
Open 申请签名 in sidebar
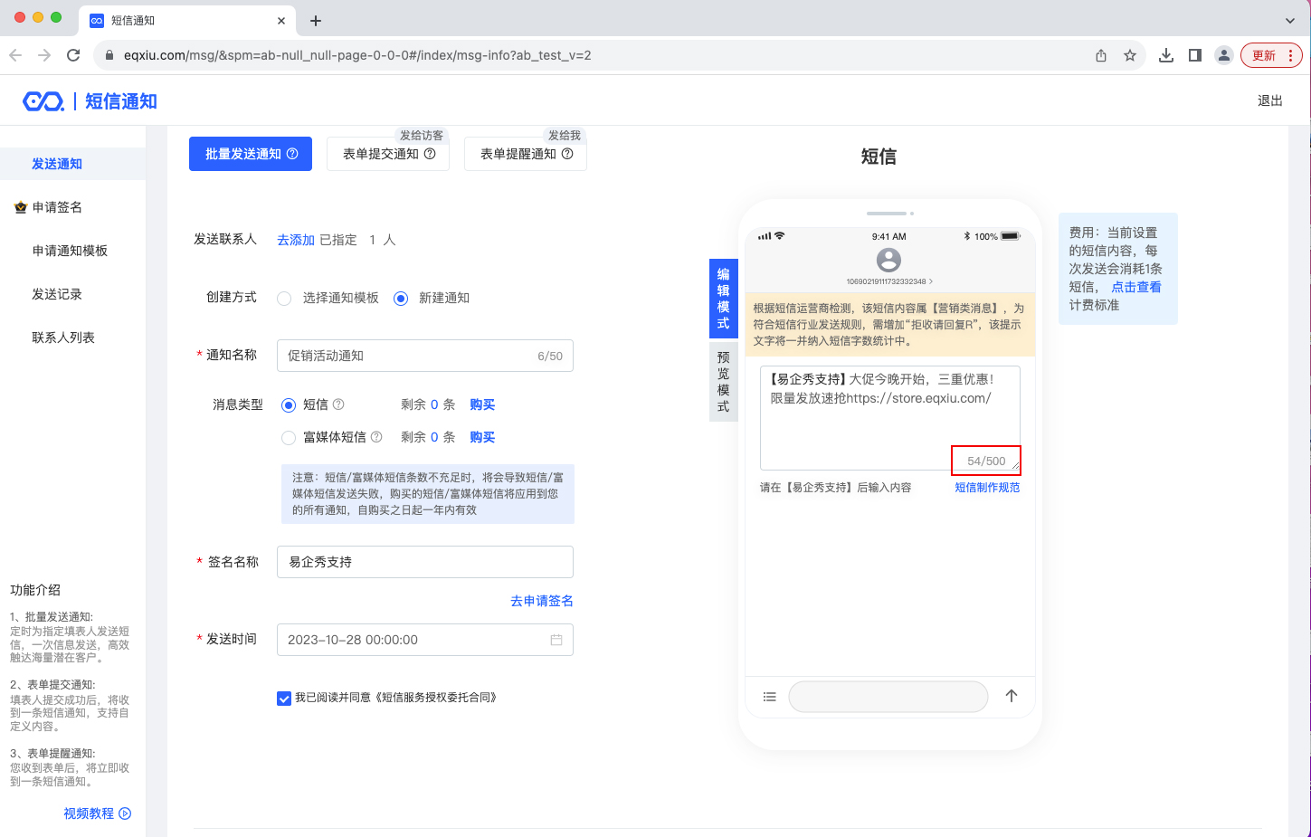57,207
